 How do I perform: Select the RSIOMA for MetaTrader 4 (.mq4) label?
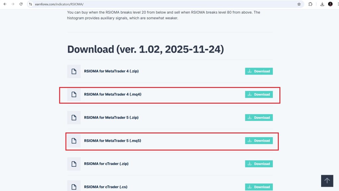113,94
